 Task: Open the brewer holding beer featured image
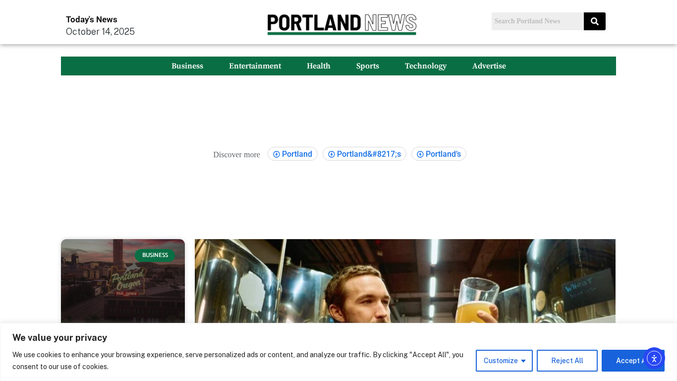(405, 281)
